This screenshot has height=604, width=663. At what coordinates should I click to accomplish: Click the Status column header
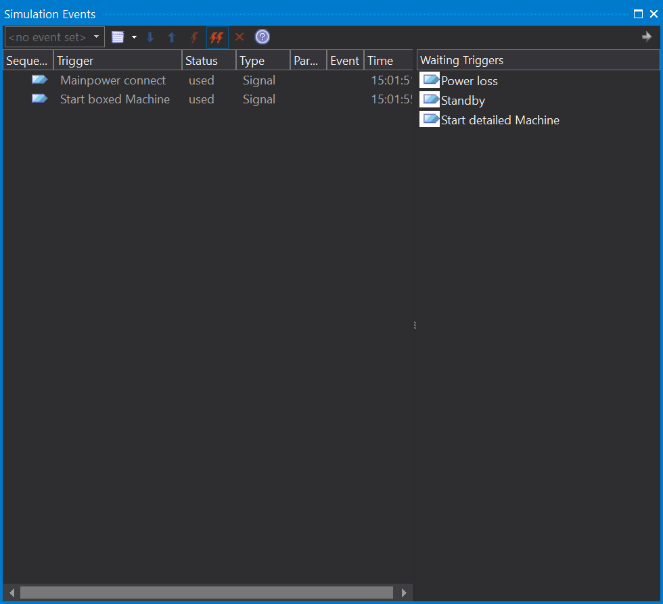click(208, 61)
